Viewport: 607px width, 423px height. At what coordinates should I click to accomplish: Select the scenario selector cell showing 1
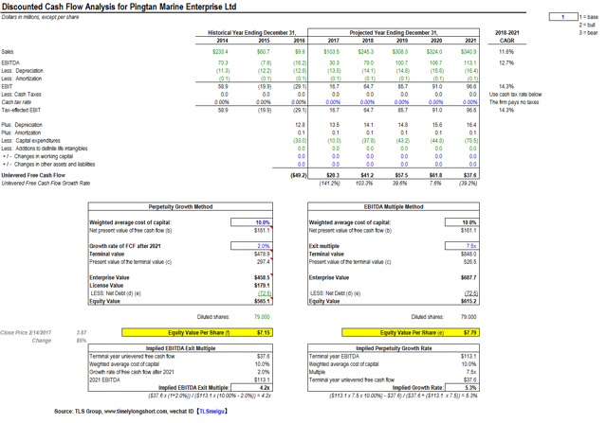click(x=563, y=17)
